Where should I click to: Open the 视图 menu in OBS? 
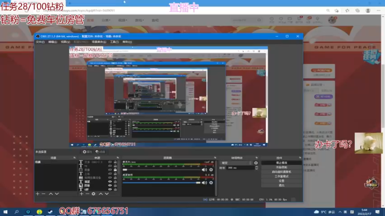pyautogui.click(x=65, y=42)
